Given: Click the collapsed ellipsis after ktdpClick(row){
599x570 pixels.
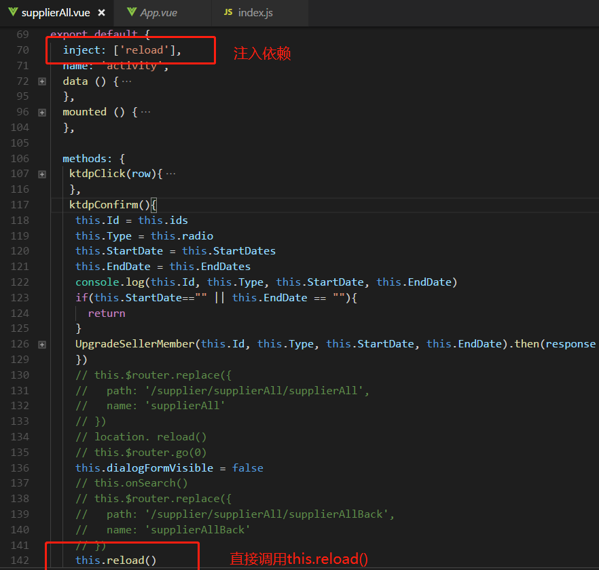Looking at the screenshot, I should 170,174.
